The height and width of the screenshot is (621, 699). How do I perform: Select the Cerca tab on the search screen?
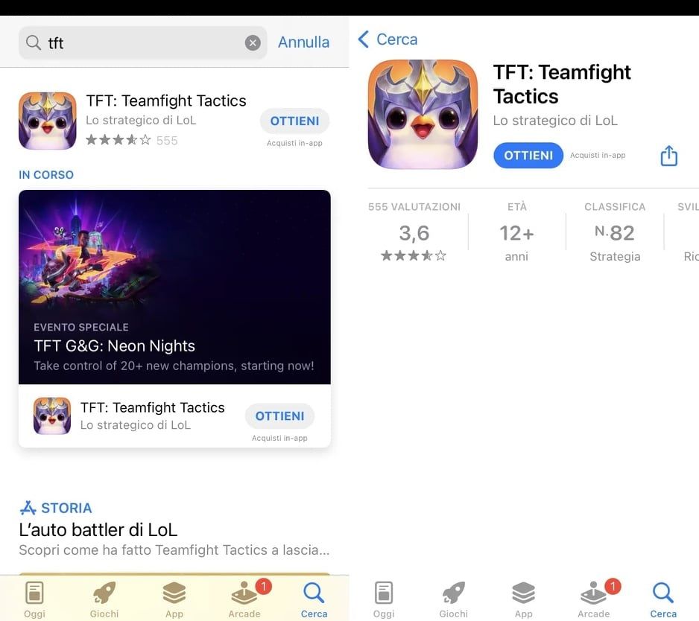coord(314,599)
